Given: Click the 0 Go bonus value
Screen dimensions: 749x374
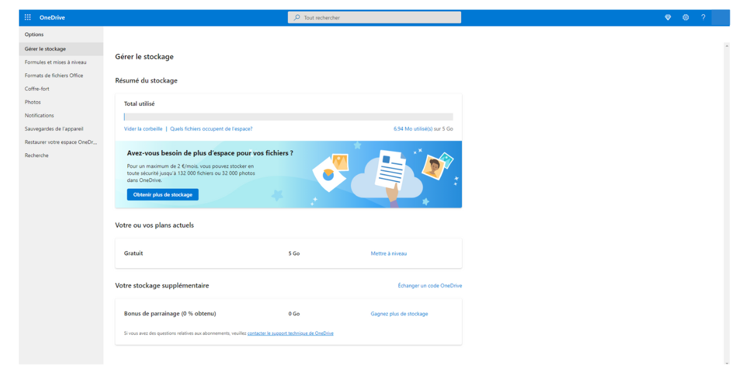Looking at the screenshot, I should [294, 314].
